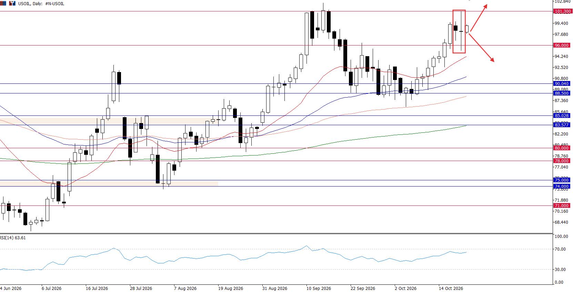Click the RSI(14) indicator label
The width and height of the screenshot is (573, 292).
[13, 238]
